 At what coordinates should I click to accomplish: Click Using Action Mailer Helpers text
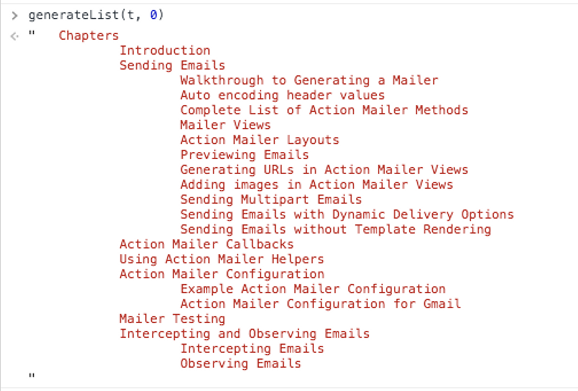click(222, 259)
